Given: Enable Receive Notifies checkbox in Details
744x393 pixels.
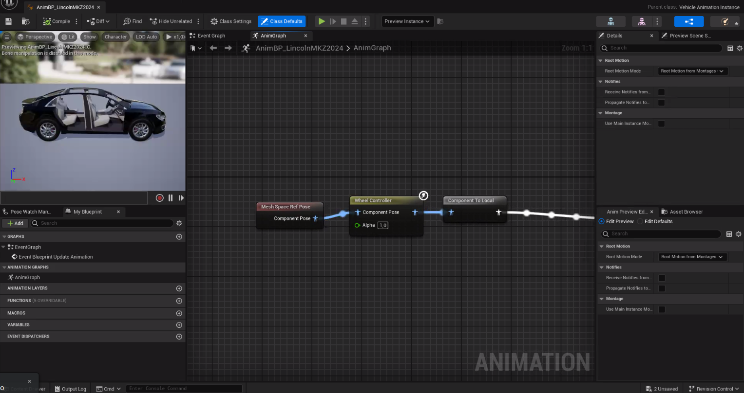Looking at the screenshot, I should (661, 92).
